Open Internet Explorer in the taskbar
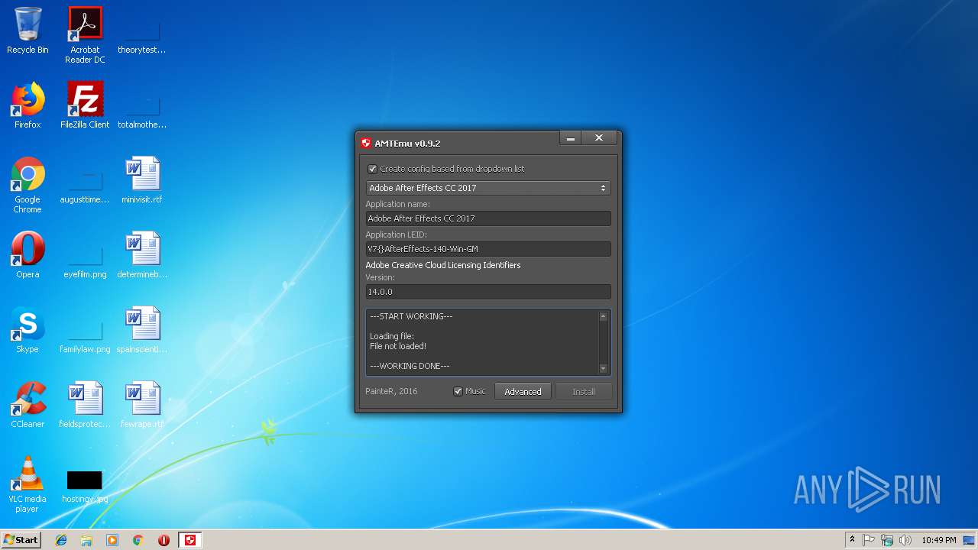Screen dimensions: 978x550 coord(61,540)
